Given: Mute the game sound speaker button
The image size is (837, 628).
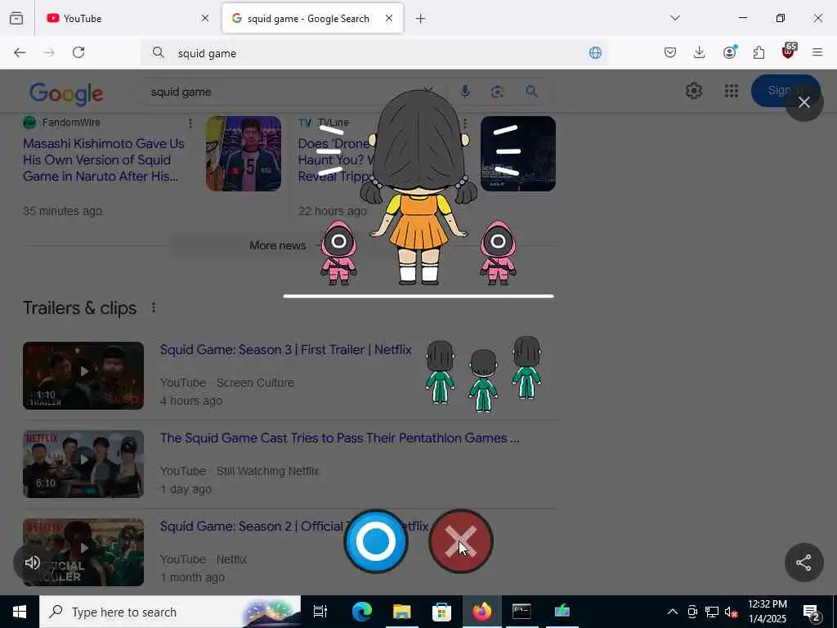Looking at the screenshot, I should (x=32, y=563).
